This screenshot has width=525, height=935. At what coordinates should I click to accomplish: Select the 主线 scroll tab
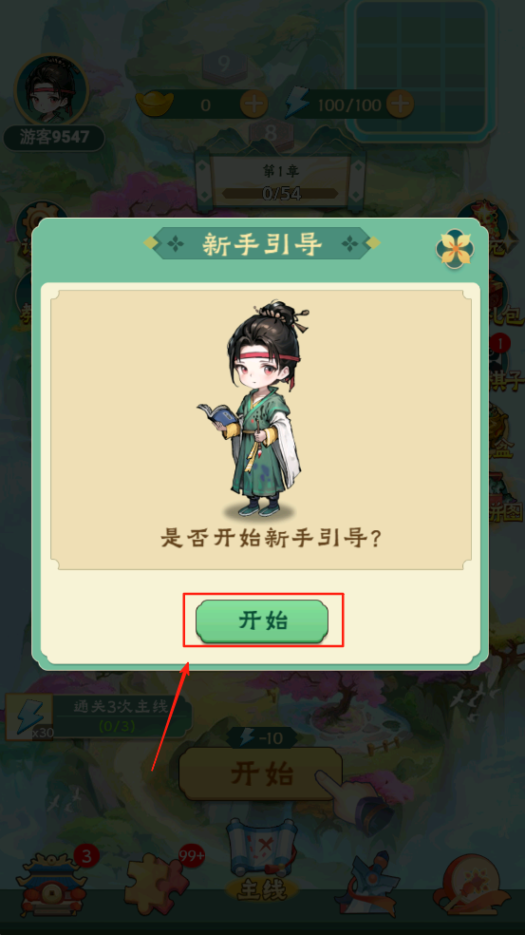[262, 860]
